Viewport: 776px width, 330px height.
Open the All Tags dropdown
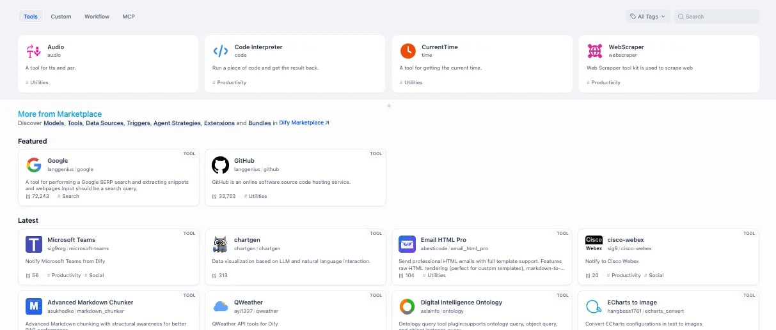point(647,17)
